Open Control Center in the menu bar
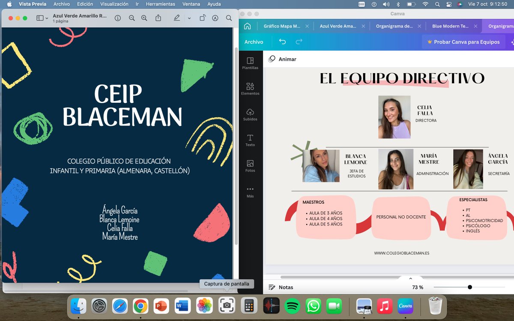 [448, 4]
